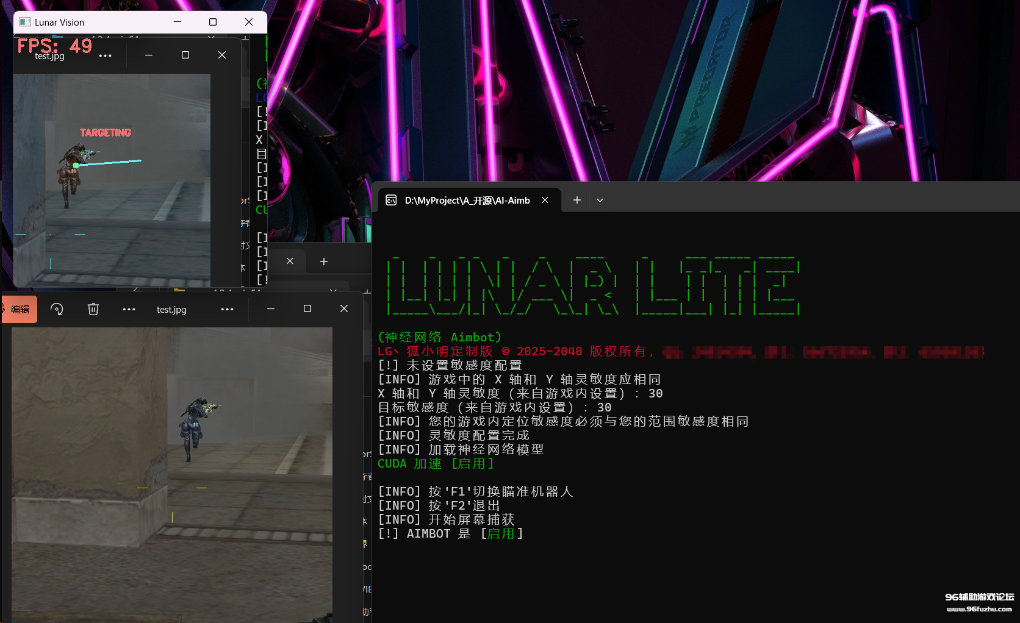Click the '开始屏幕捕获' info line
This screenshot has height=623, width=1020.
pos(447,519)
